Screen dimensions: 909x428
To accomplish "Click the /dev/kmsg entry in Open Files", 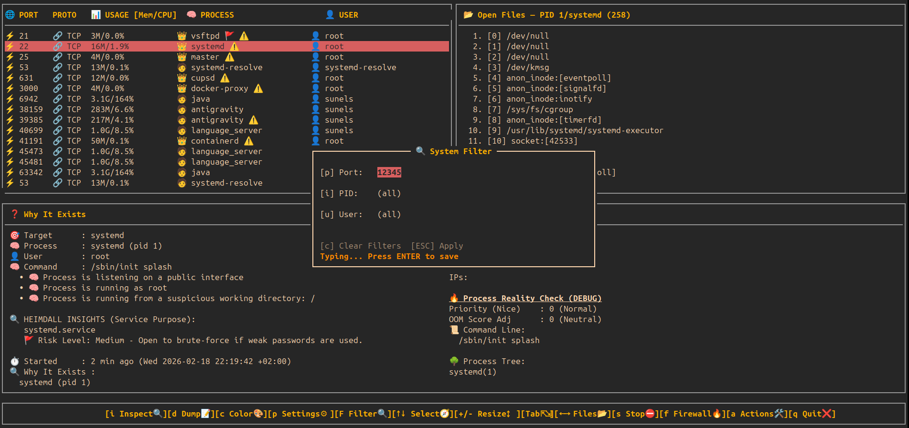I will tap(527, 67).
